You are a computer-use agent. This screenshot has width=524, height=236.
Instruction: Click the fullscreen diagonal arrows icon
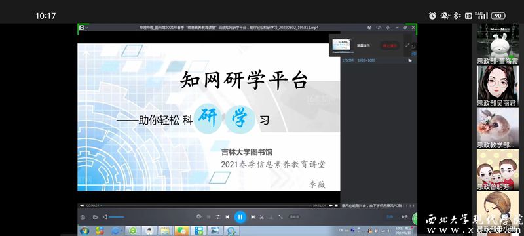[280, 217]
